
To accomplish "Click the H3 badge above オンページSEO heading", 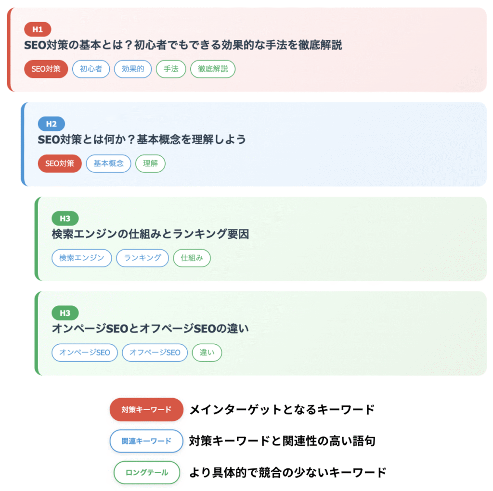I will coord(65,313).
